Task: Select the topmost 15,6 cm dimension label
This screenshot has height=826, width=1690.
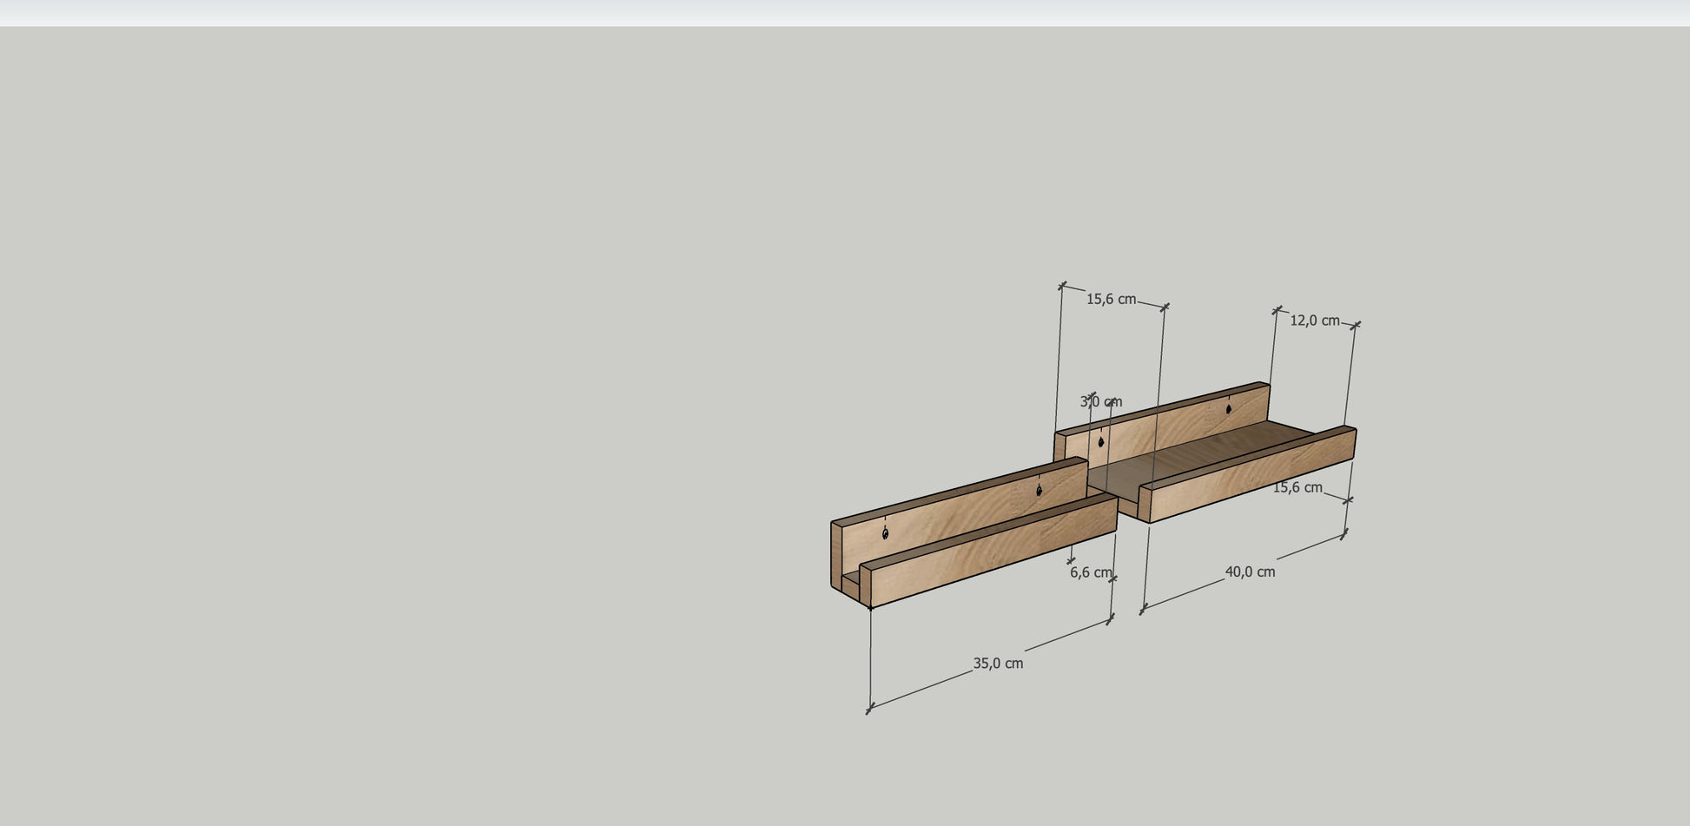Action: pos(1111,300)
